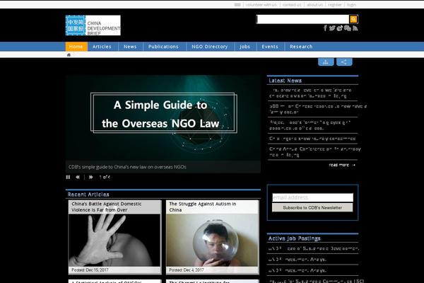Open the Struggle Against Autism article title
Screen dimensions: 424x283
click(x=203, y=207)
